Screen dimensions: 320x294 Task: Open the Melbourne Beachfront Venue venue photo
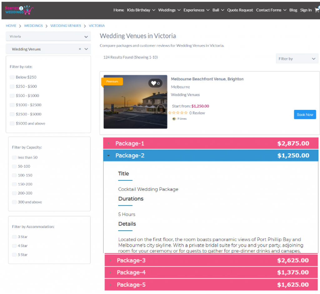tap(135, 102)
